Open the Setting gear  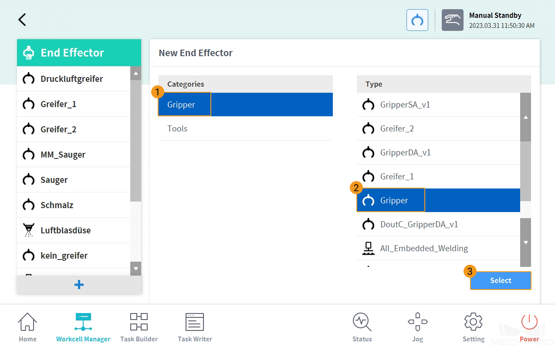click(474, 327)
